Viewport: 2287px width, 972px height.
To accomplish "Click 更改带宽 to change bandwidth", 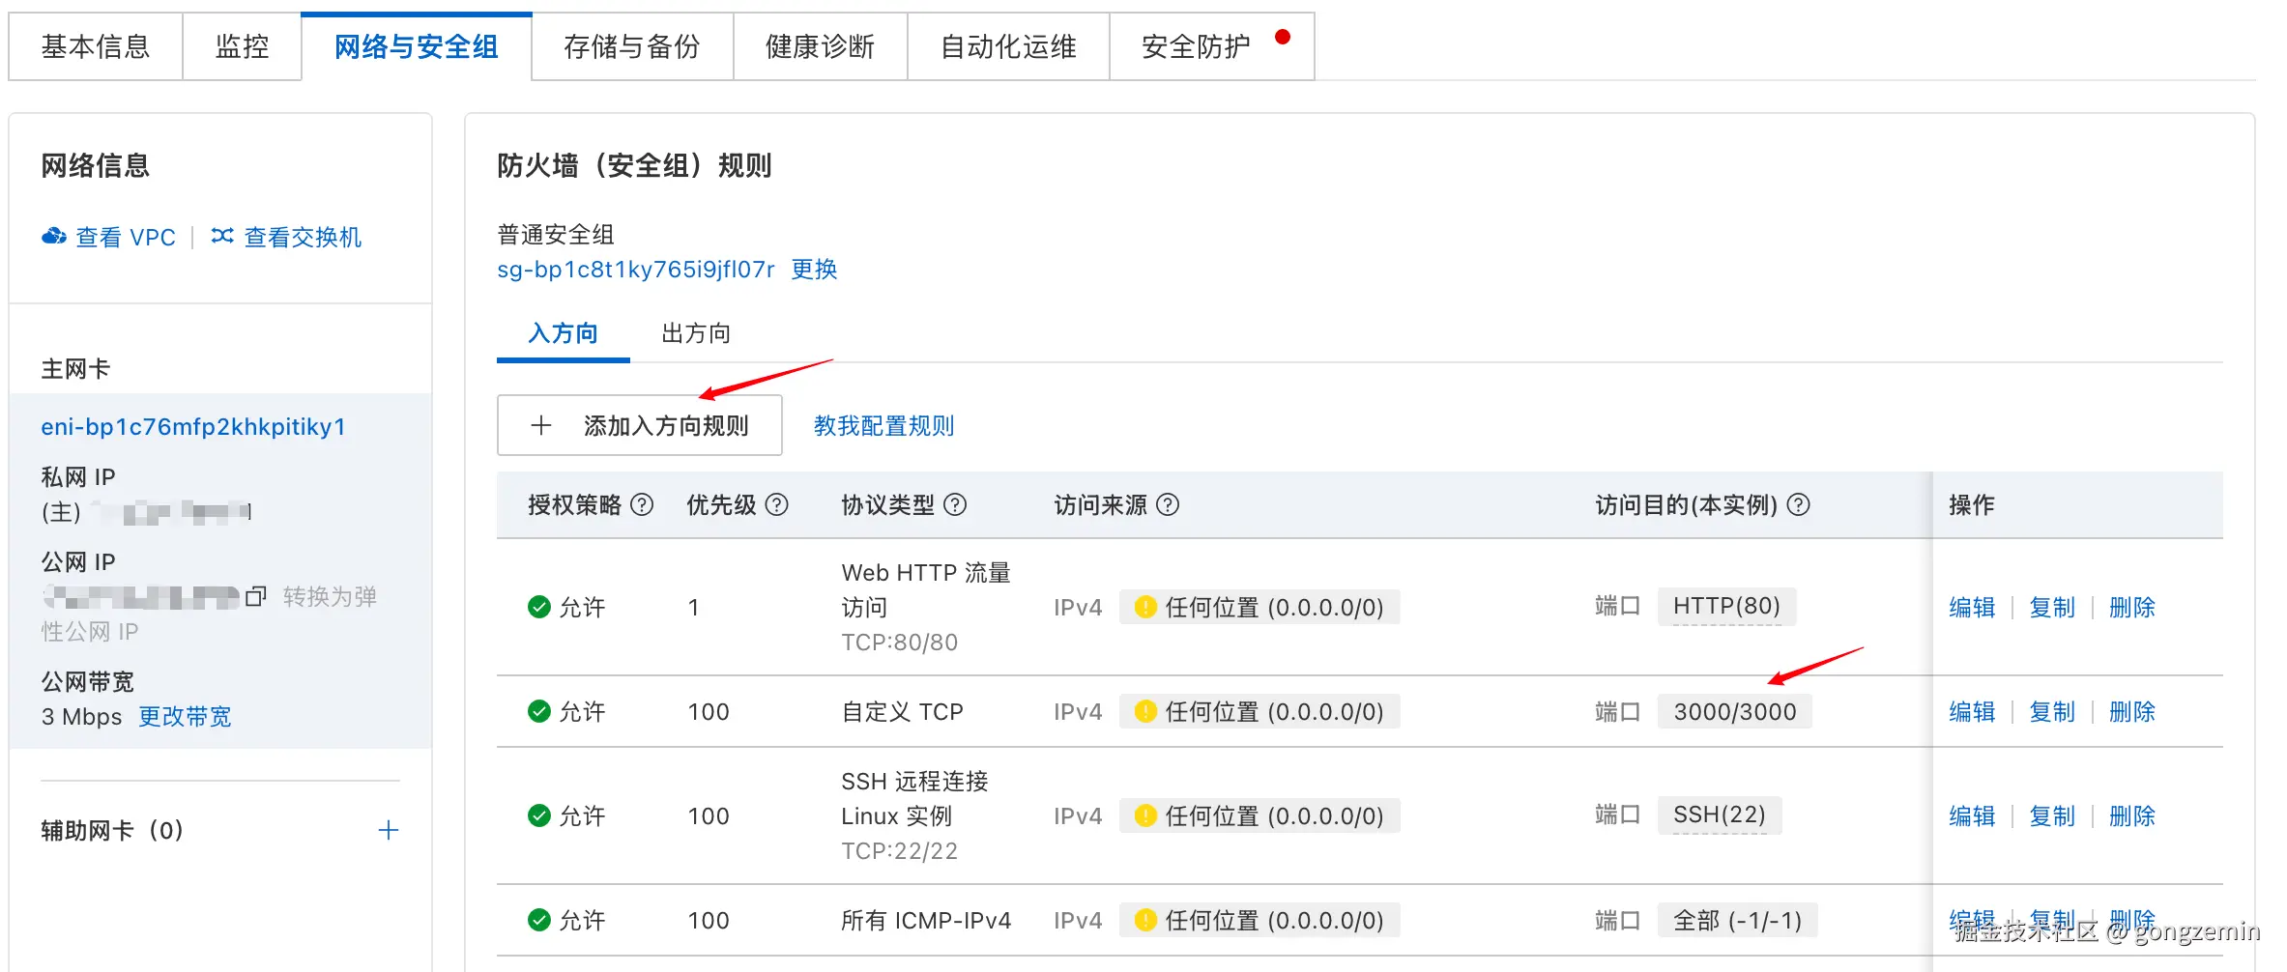I will point(185,717).
